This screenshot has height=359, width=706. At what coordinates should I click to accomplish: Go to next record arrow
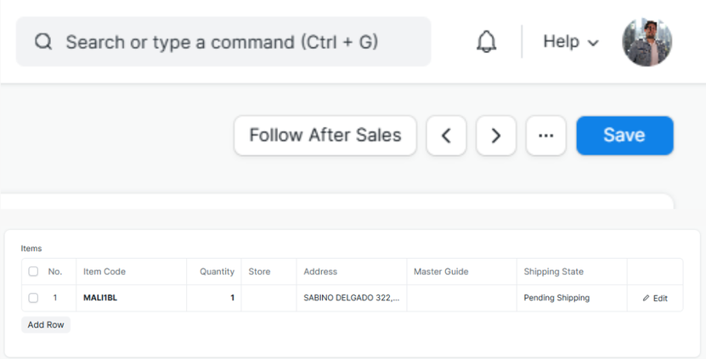(496, 136)
